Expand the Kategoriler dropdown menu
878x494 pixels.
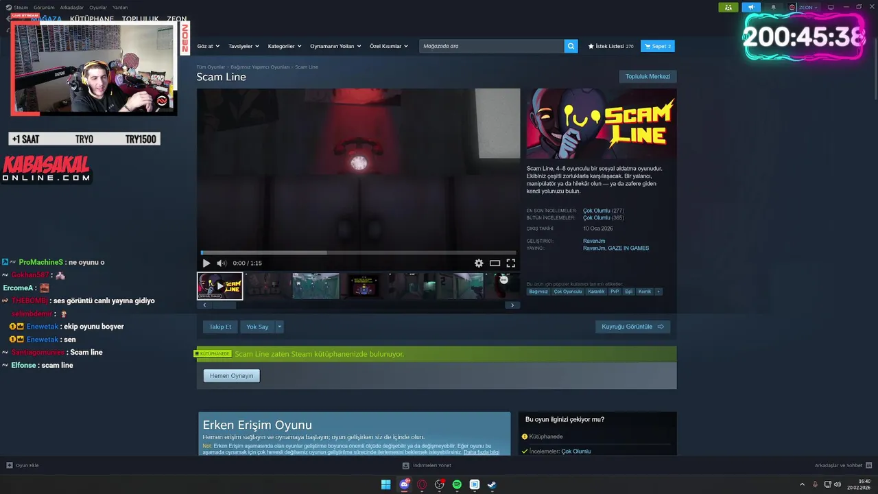click(285, 46)
